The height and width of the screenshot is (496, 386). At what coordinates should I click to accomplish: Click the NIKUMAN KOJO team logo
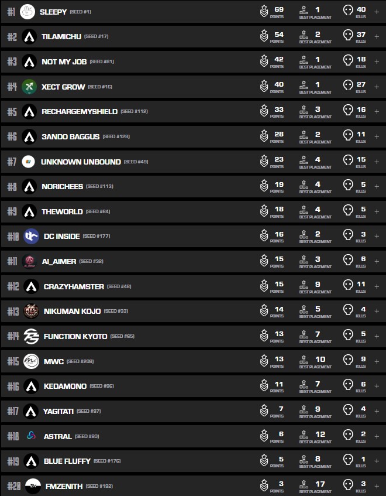[x=31, y=311]
